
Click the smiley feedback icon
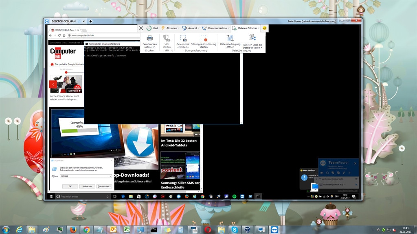pyautogui.click(x=265, y=28)
